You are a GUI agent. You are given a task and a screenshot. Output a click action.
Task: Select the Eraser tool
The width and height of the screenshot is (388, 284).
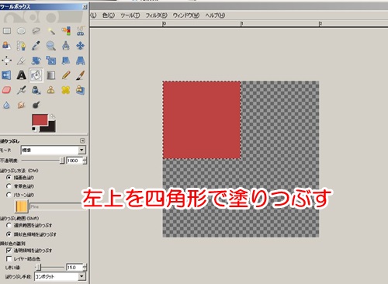click(7, 90)
